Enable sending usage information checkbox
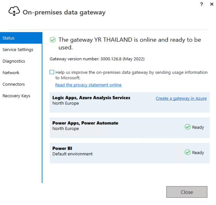Screen dimensions: 216x205 tap(52, 72)
